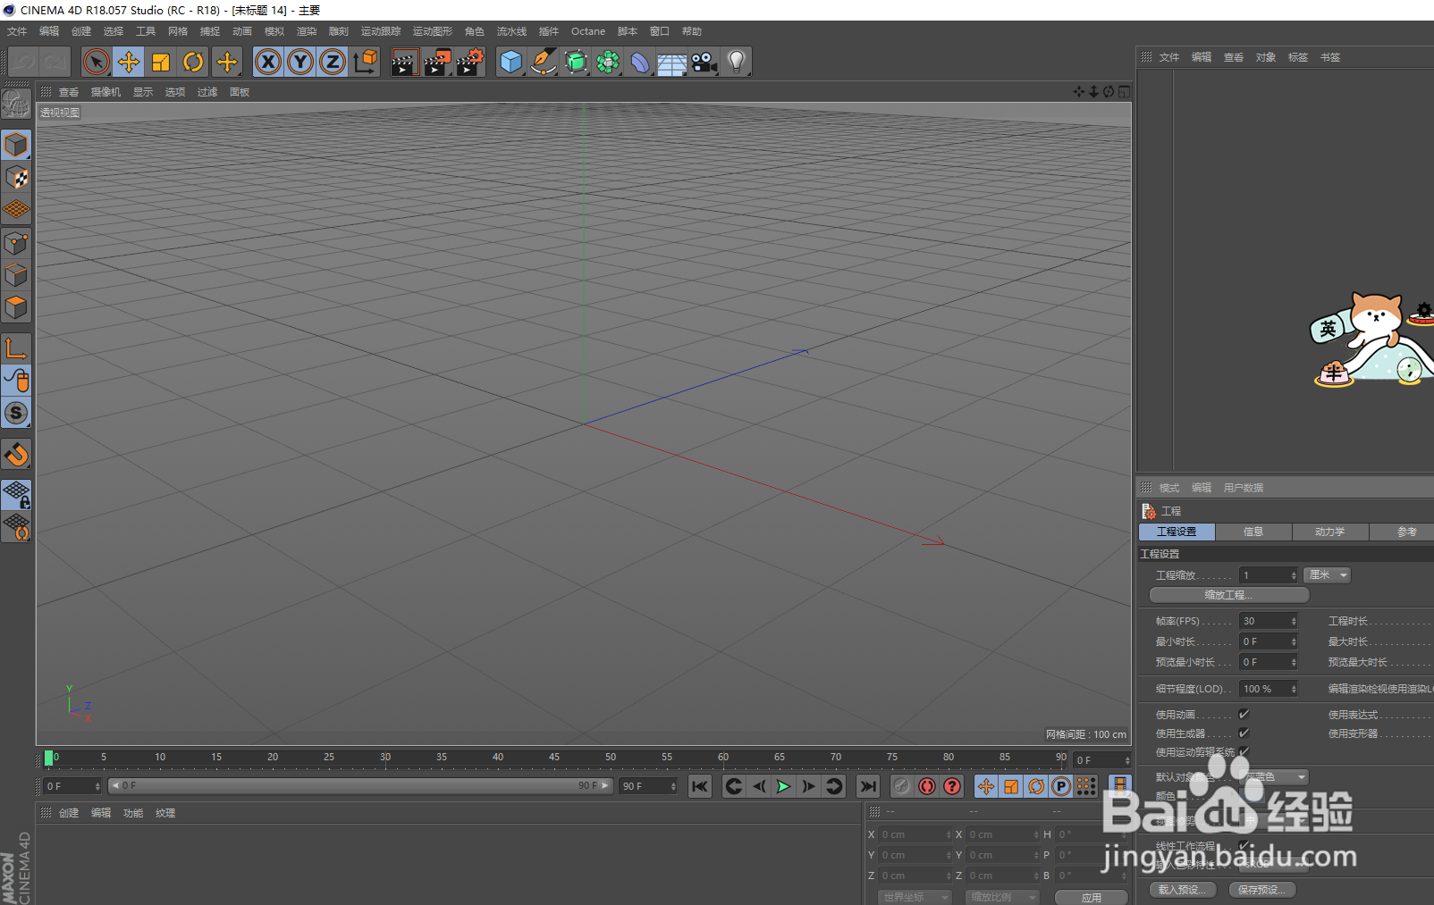
Task: Toggle the coordinate system icon
Action: click(x=366, y=63)
